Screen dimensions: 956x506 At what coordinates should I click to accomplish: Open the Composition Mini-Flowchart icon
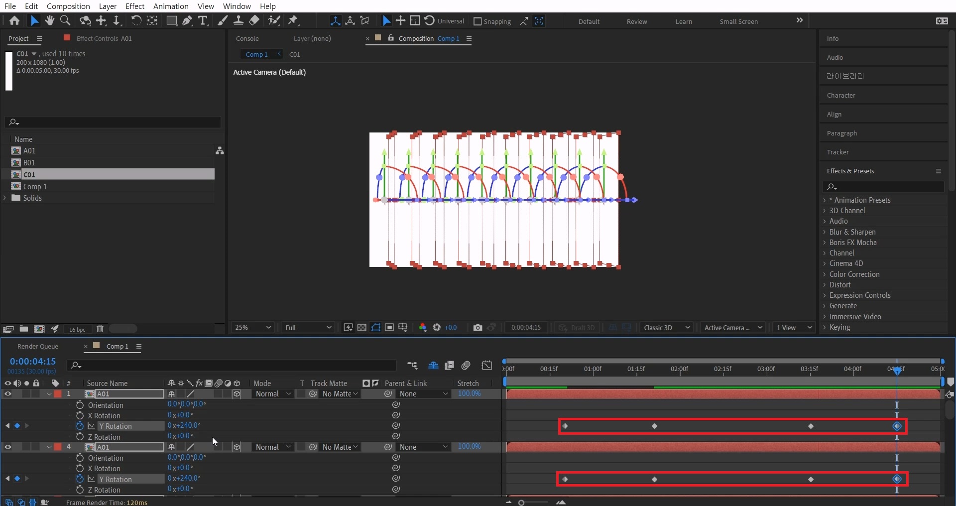412,366
